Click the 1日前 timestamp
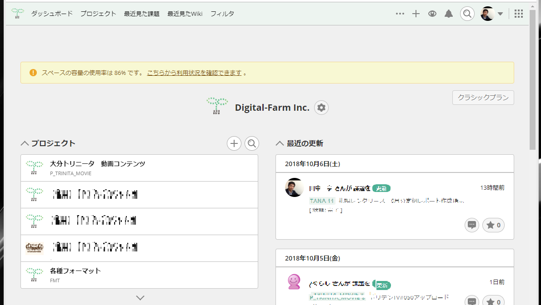Image resolution: width=541 pixels, height=305 pixels. 497,282
